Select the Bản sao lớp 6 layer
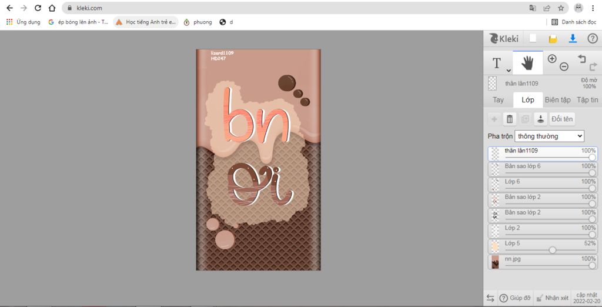The image size is (602, 307). tap(543, 169)
